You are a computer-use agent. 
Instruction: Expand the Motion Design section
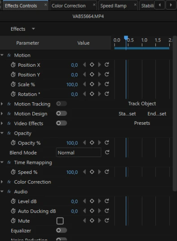coord(2,114)
